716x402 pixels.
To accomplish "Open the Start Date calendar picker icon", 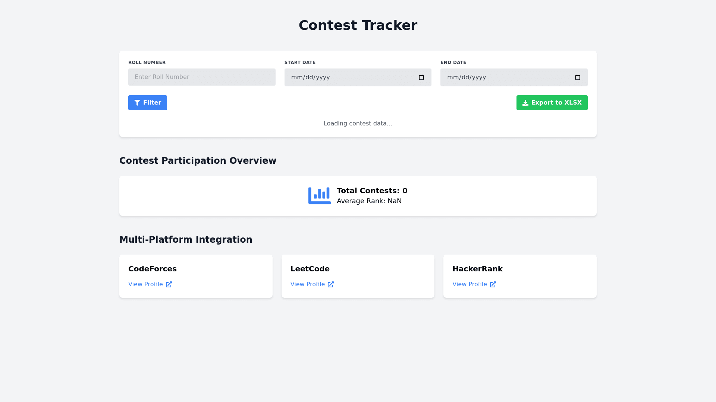I will pos(421,77).
